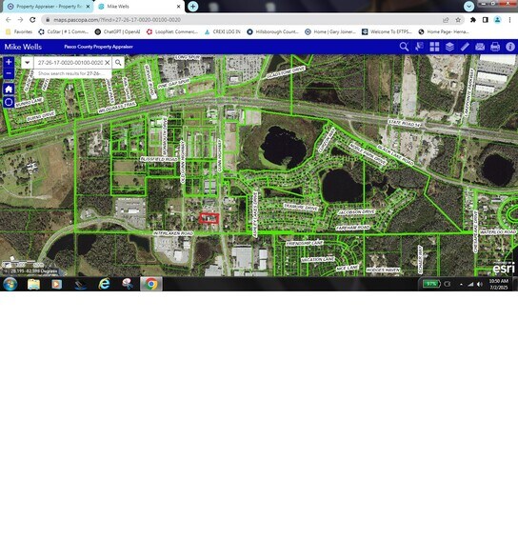Image resolution: width=518 pixels, height=560 pixels.
Task: Go forward in browser history
Action: 20,20
